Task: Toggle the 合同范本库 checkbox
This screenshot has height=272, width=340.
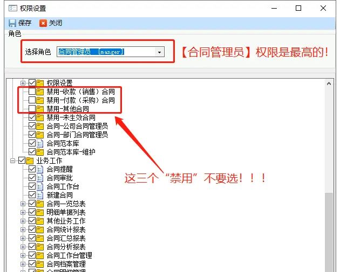Action: click(x=32, y=143)
